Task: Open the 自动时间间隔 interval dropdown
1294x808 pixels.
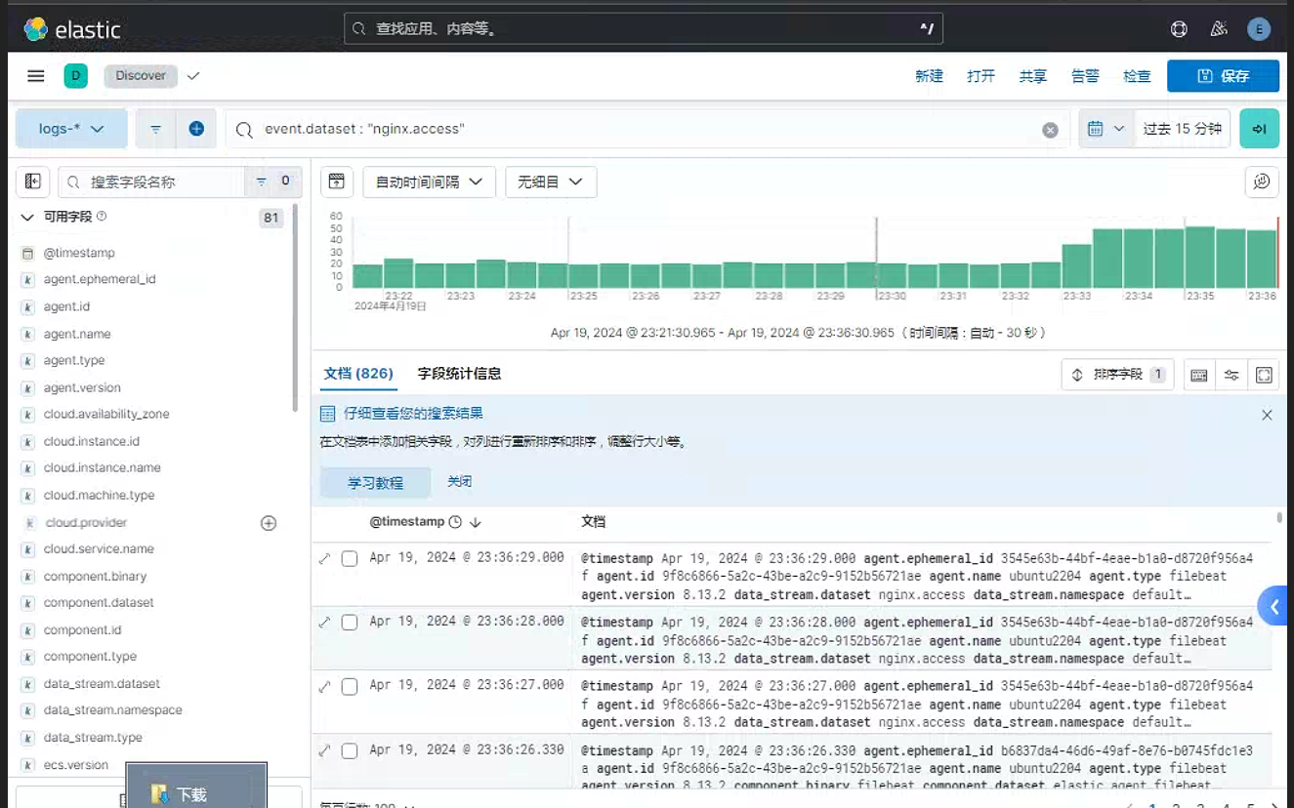Action: (x=429, y=182)
